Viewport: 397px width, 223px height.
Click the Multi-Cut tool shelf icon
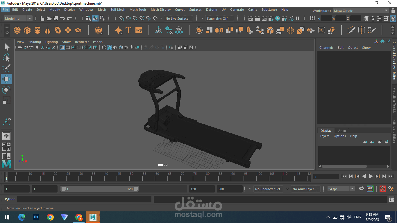[351, 30]
